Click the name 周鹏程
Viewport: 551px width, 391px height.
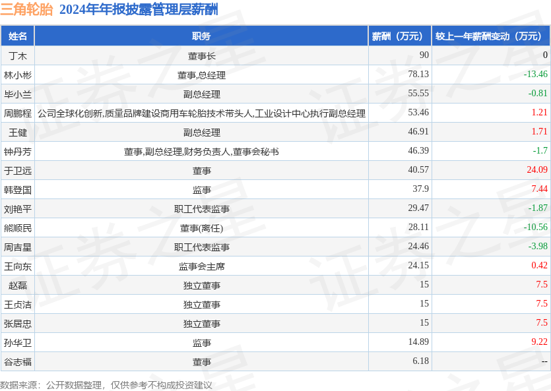coord(18,113)
